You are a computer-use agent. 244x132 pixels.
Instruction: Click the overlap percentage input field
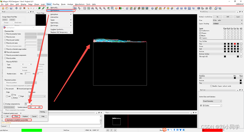27,104
